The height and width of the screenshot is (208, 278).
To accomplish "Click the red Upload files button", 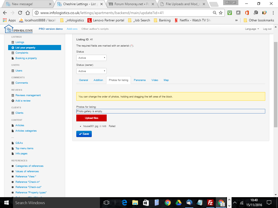I will 91,118.
